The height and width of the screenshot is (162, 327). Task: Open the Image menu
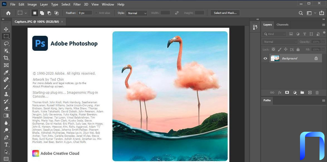point(32,4)
